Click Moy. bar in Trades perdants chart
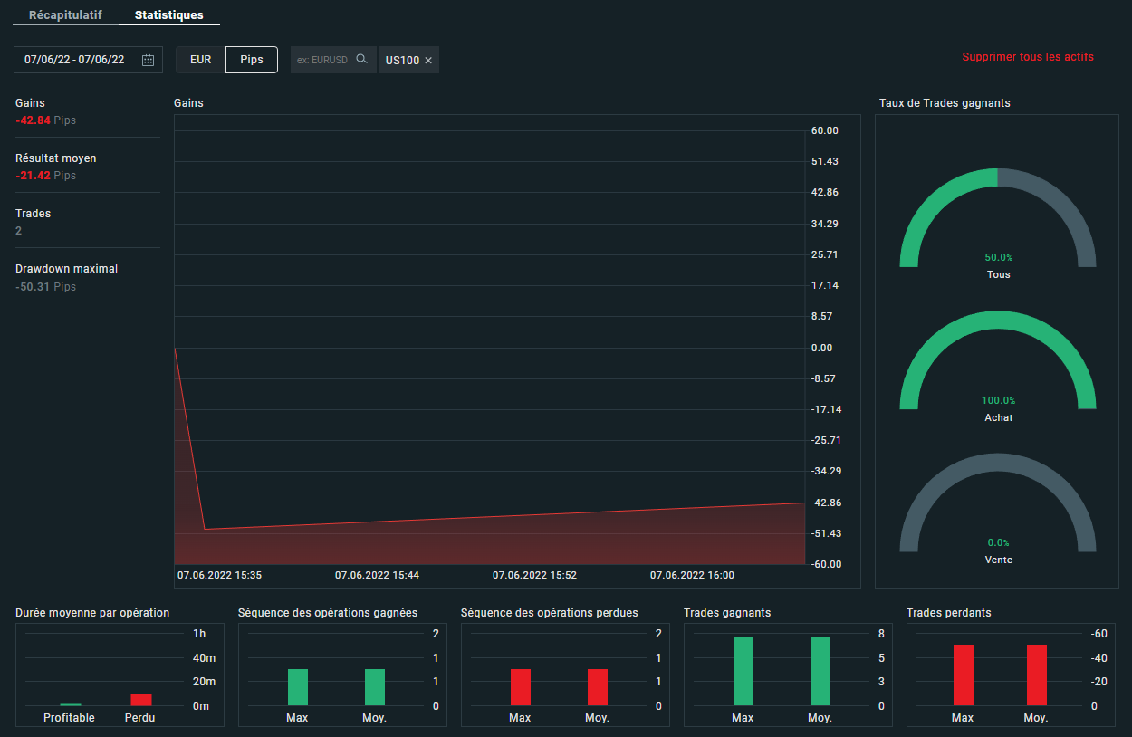Image resolution: width=1132 pixels, height=737 pixels. click(1036, 675)
